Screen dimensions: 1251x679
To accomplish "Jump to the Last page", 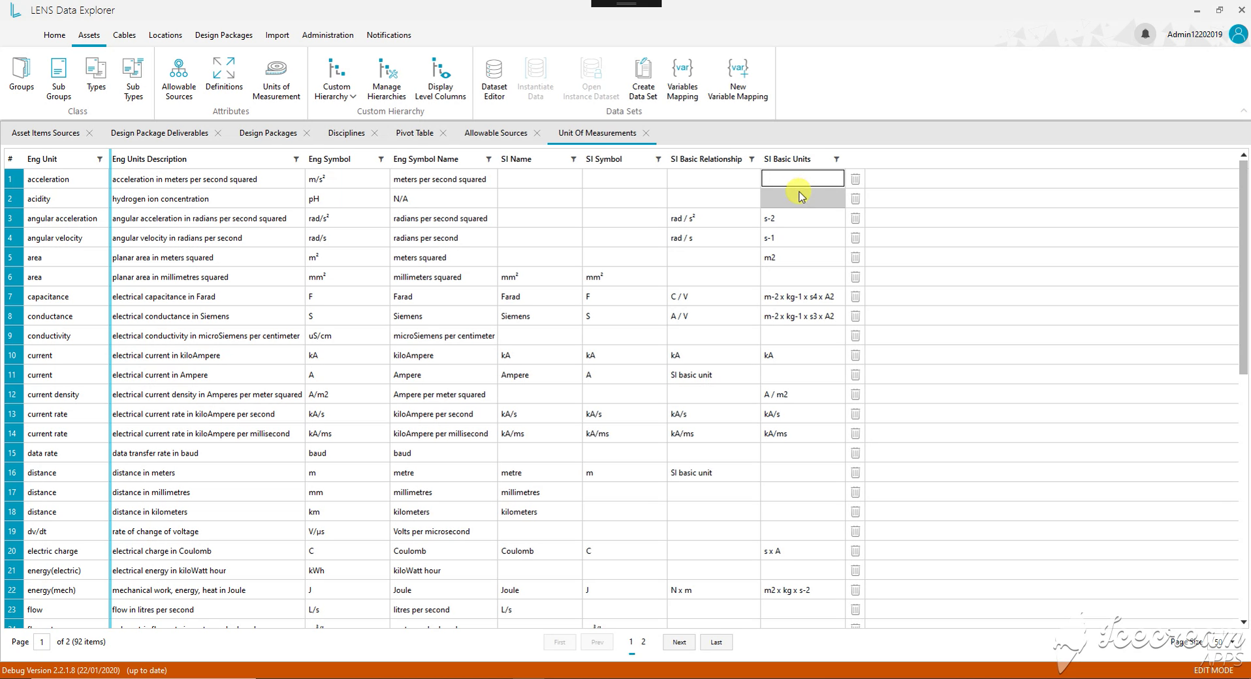I will point(716,642).
